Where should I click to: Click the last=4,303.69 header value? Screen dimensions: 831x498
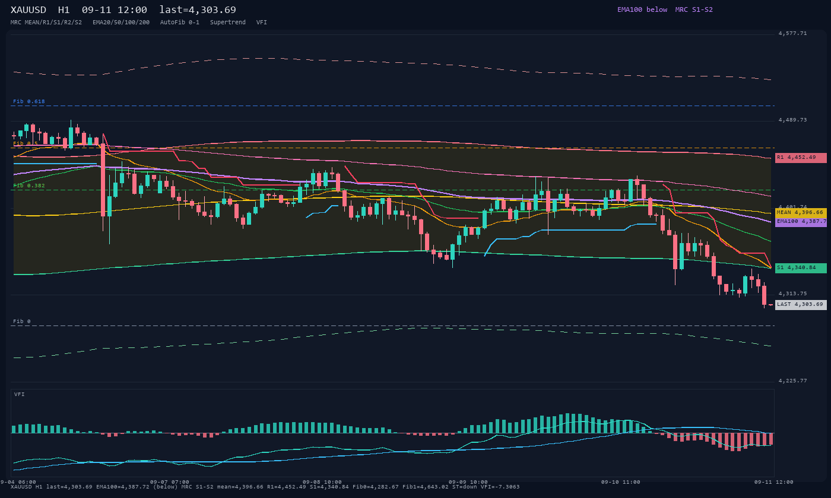click(198, 10)
